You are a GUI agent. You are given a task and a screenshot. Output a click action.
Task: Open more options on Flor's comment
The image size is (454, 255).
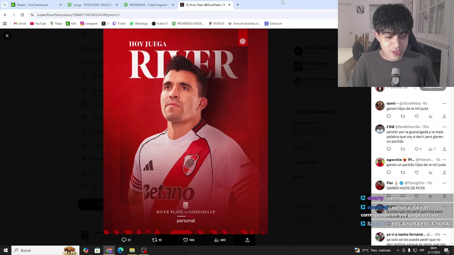tap(444, 183)
